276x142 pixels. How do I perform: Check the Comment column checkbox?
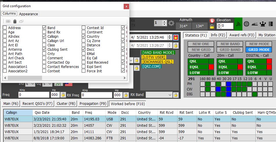point(44,58)
